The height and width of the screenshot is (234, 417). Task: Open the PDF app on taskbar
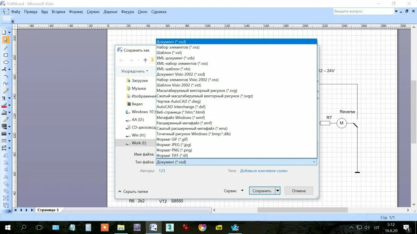219,227
